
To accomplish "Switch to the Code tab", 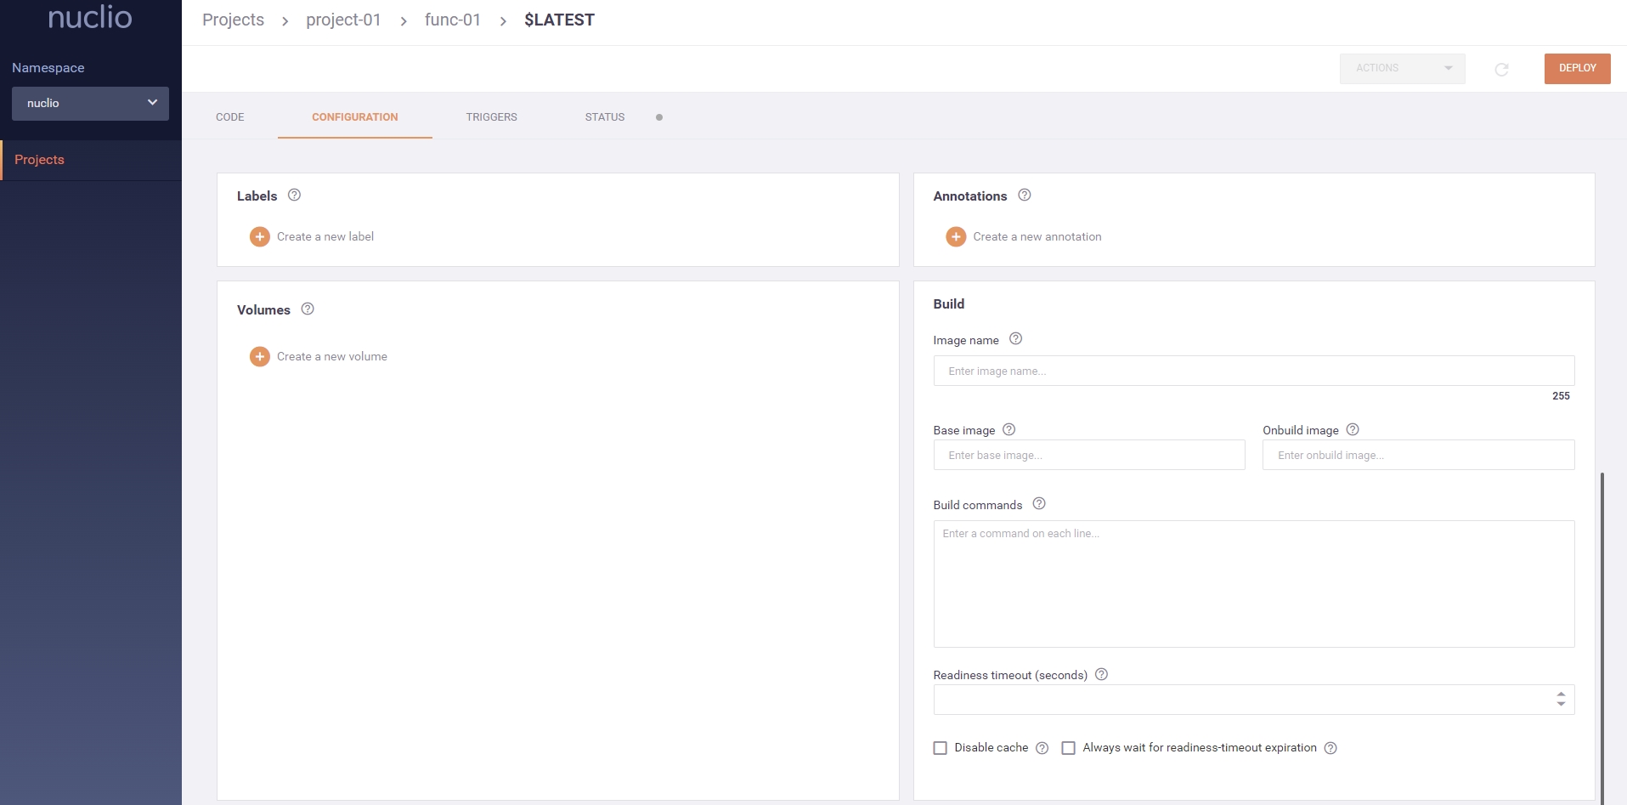I will pos(229,117).
